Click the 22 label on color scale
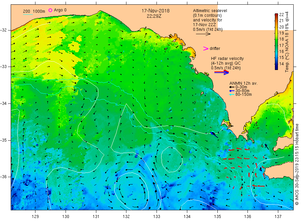 [281, 15]
